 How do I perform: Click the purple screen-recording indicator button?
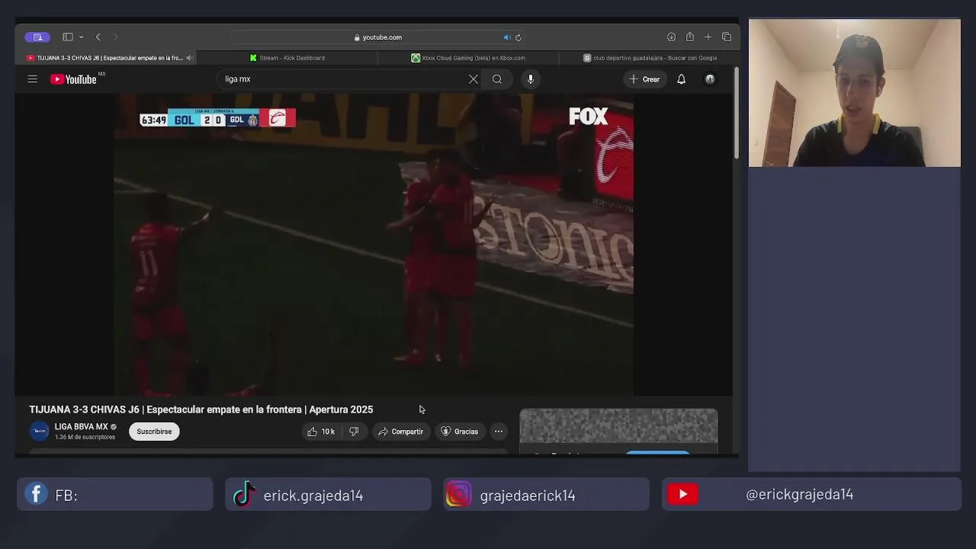click(37, 37)
